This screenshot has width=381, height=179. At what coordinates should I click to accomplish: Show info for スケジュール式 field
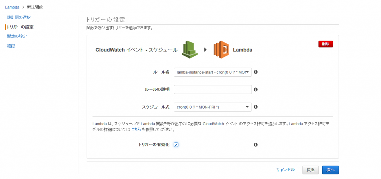pos(256,107)
